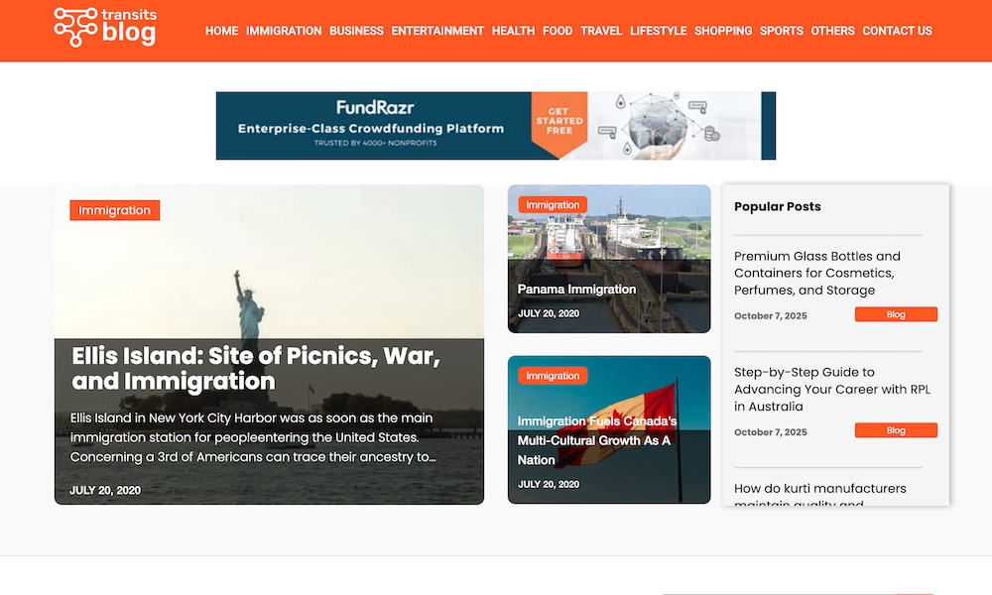The image size is (992, 595).
Task: Open the CONTACT US page
Action: 897,31
